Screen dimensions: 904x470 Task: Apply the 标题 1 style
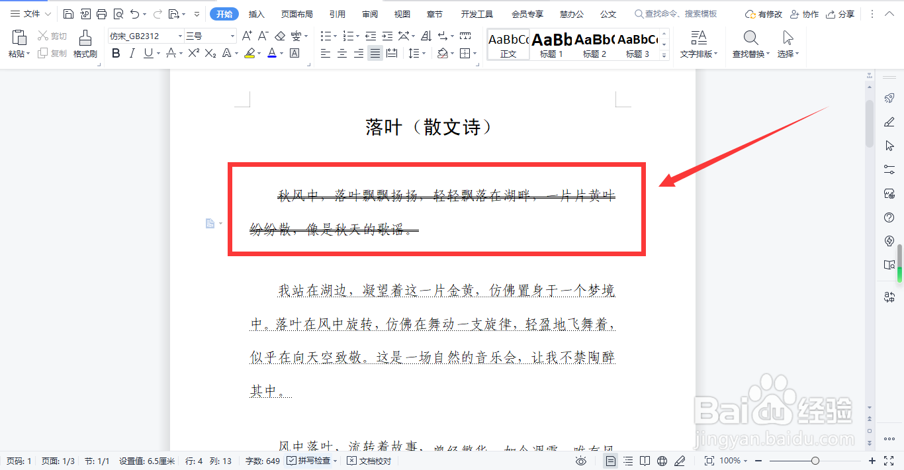(551, 45)
